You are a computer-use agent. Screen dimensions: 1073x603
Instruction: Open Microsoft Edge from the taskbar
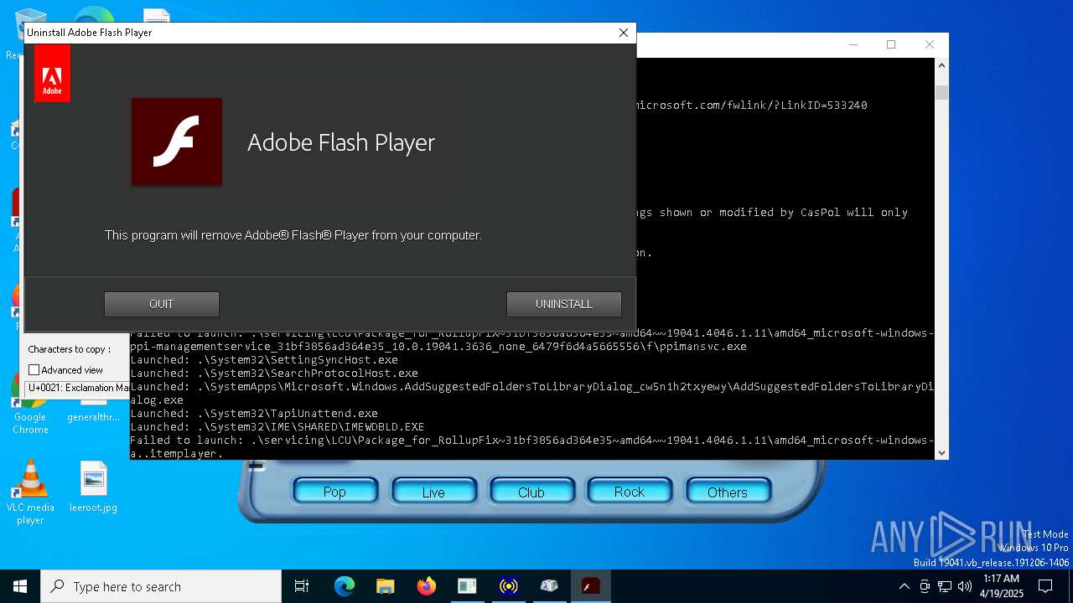pyautogui.click(x=344, y=586)
